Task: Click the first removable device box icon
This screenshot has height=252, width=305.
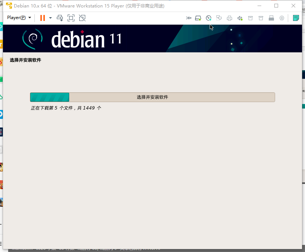Action: [x=250, y=18]
